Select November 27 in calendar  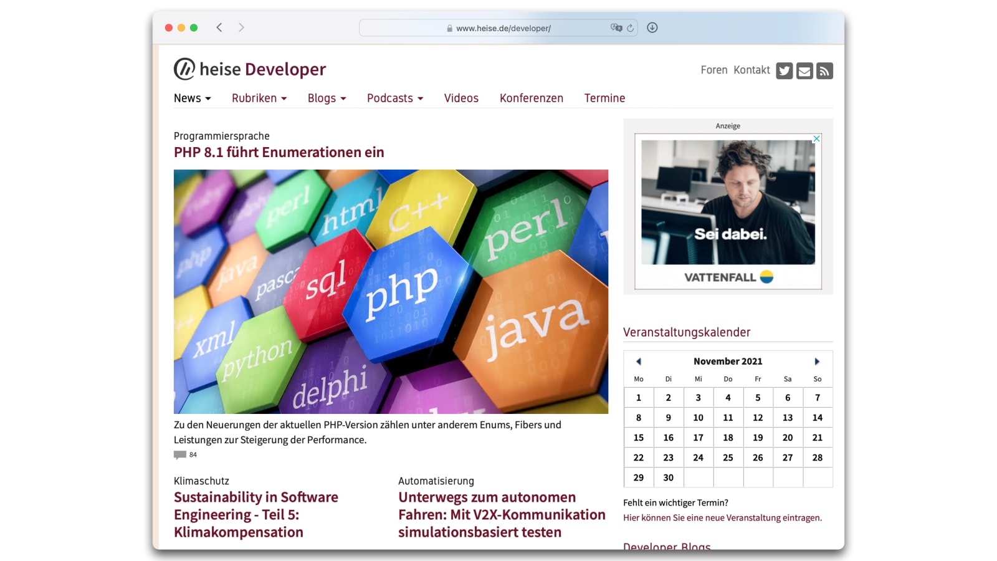(x=788, y=458)
